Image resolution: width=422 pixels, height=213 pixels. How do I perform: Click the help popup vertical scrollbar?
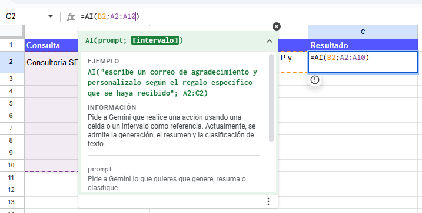pyautogui.click(x=271, y=98)
